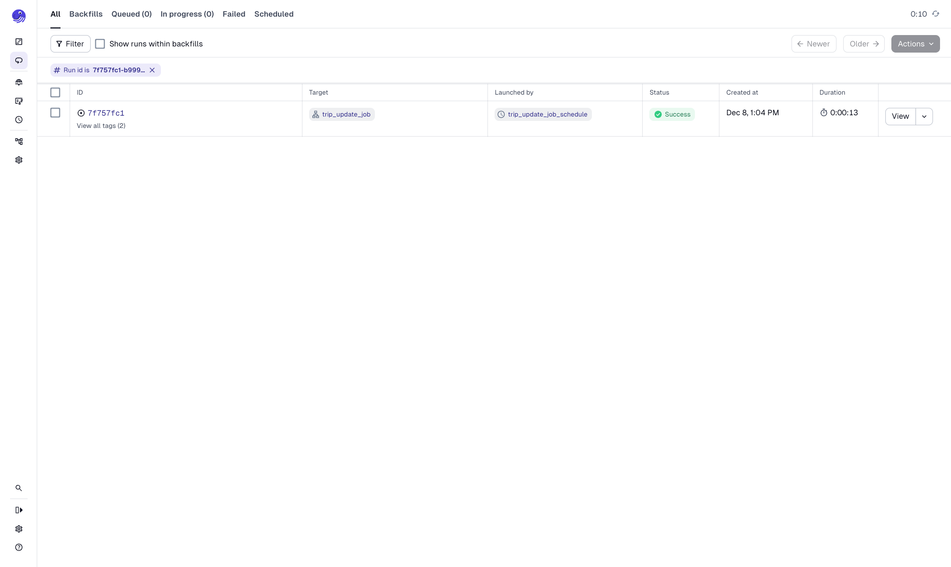Image resolution: width=951 pixels, height=567 pixels.
Task: Open the Filter dropdown button
Action: pos(70,44)
